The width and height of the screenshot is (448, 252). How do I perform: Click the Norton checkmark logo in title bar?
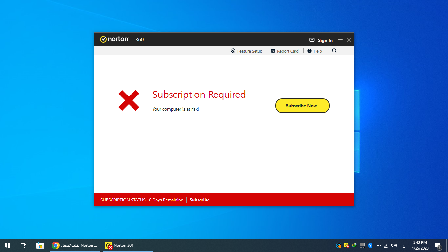click(x=103, y=39)
